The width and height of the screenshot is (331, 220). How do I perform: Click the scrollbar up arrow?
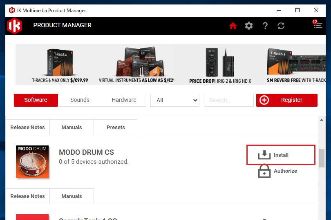[x=322, y=120]
